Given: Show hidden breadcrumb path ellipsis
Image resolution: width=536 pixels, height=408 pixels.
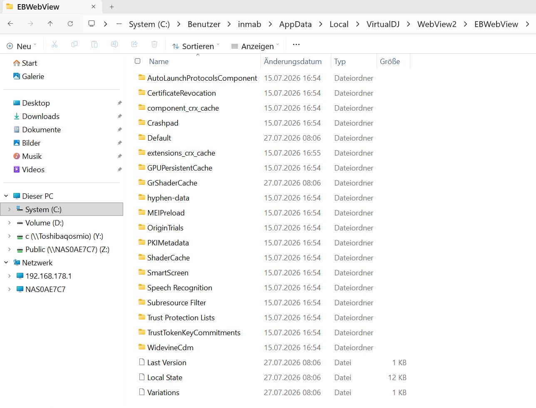Looking at the screenshot, I should point(119,24).
